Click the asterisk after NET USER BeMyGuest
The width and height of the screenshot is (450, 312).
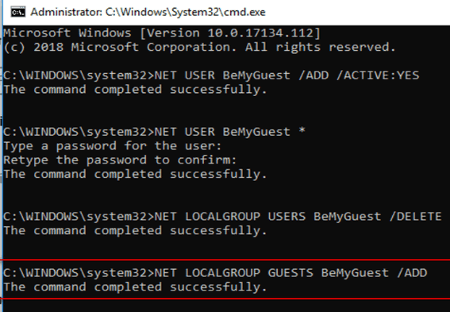click(302, 131)
